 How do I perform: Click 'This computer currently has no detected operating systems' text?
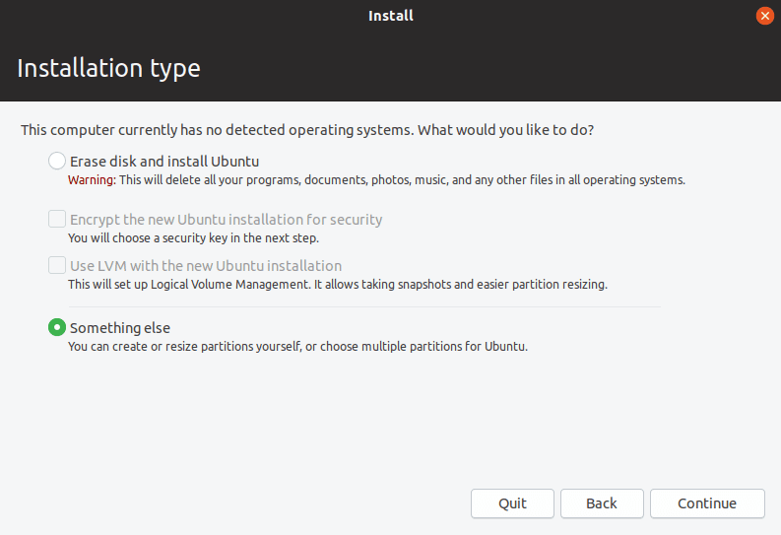[x=307, y=130]
